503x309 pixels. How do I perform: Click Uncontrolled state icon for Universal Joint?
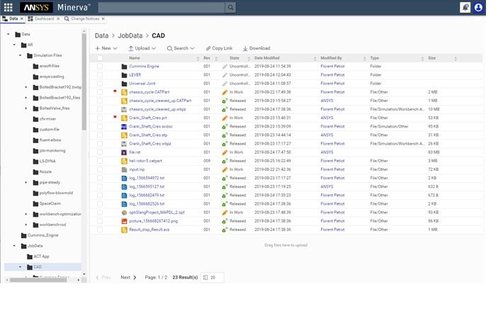[225, 84]
